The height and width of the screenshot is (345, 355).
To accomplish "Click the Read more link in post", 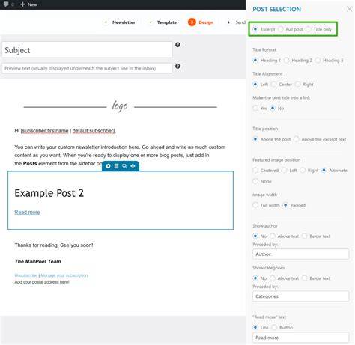I will point(27,212).
